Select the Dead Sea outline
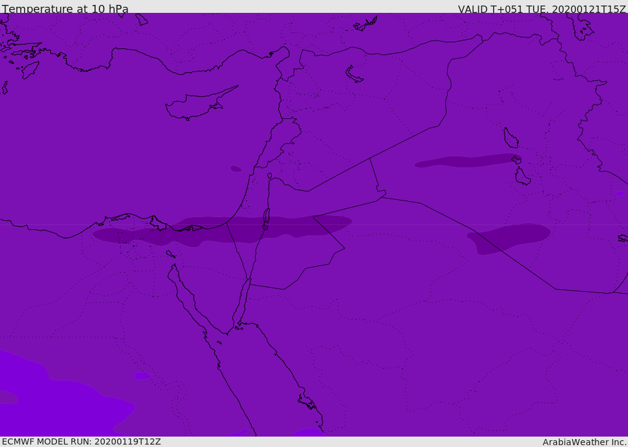 (x=266, y=218)
